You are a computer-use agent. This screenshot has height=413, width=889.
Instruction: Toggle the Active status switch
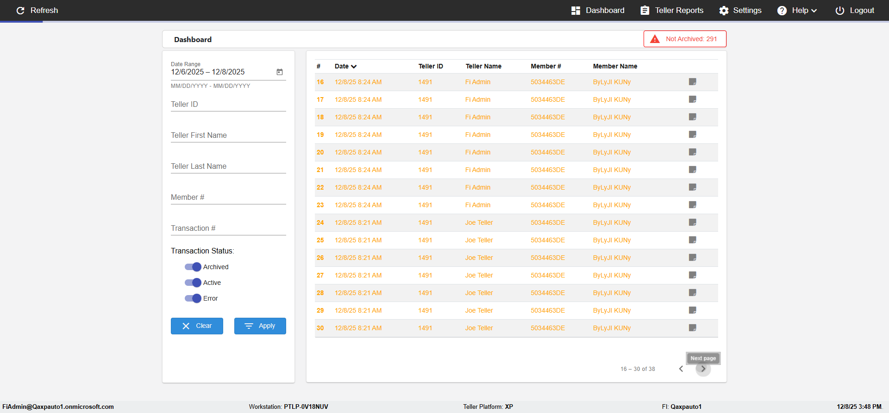click(193, 283)
